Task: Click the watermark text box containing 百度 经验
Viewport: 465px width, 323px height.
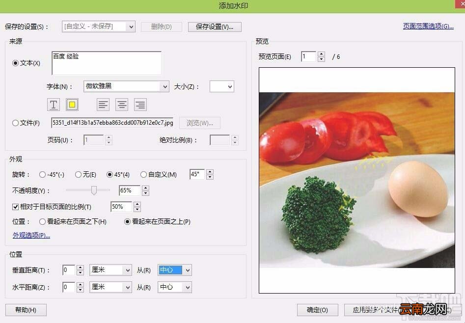Action: pyautogui.click(x=107, y=63)
